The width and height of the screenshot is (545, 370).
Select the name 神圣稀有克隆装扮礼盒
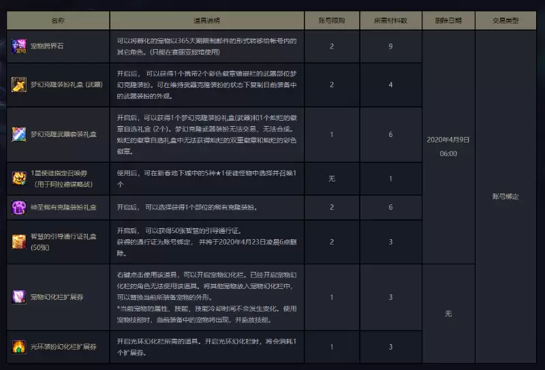point(63,207)
